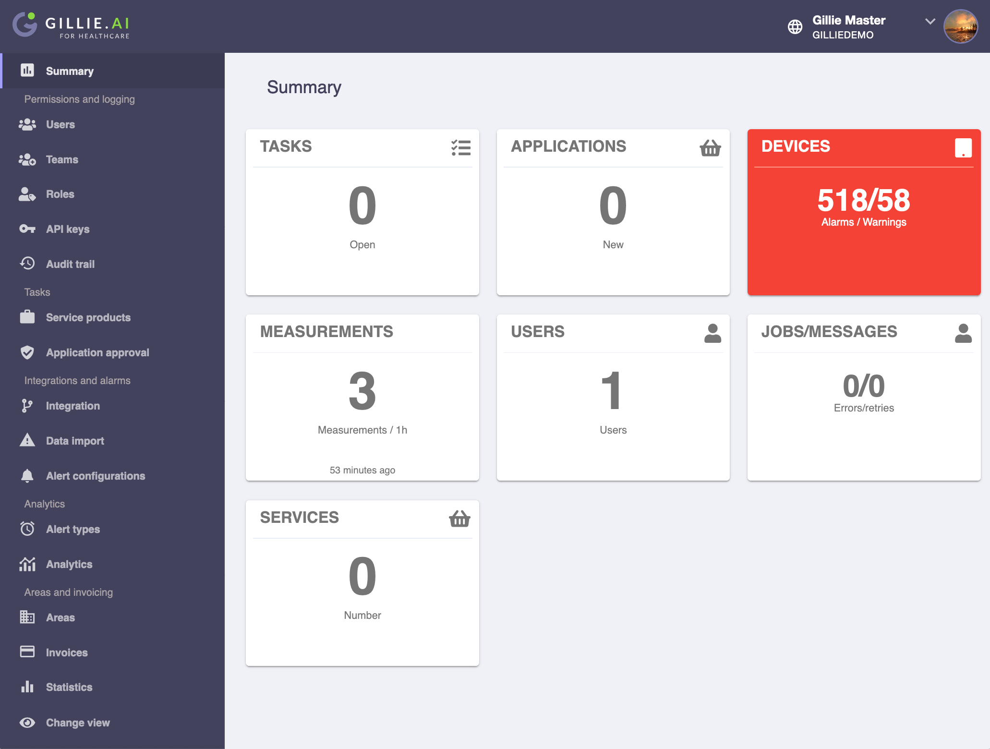Click the Gillie Master user name
This screenshot has height=749, width=990.
click(849, 20)
